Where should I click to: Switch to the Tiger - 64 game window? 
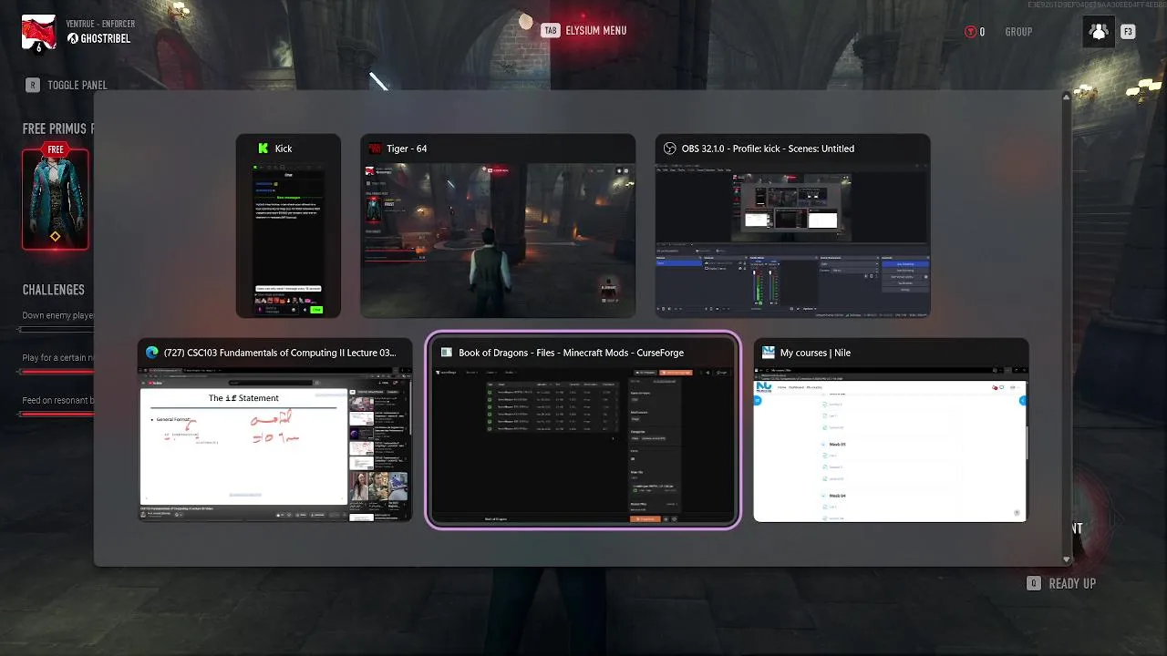tap(498, 226)
